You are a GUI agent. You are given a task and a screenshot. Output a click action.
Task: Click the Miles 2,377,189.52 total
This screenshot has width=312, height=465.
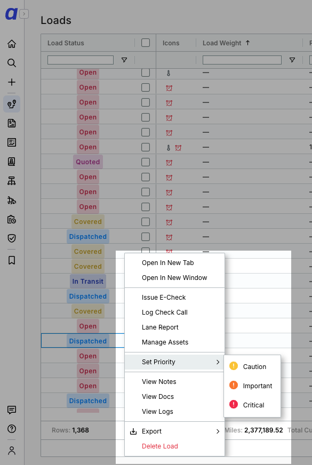253,430
